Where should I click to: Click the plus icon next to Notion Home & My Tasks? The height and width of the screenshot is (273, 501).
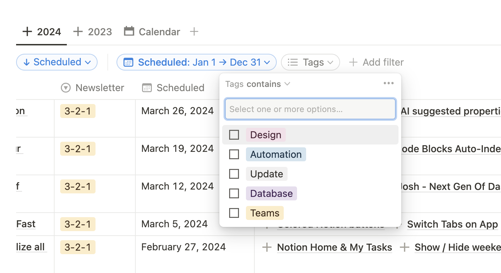pyautogui.click(x=267, y=247)
